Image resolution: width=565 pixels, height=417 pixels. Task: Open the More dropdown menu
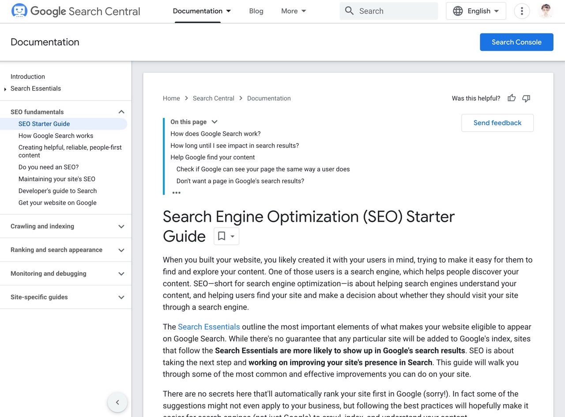click(294, 11)
